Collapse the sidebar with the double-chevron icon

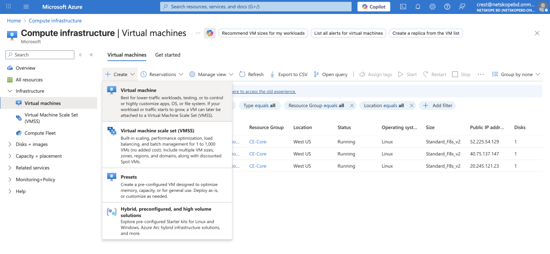91,55
